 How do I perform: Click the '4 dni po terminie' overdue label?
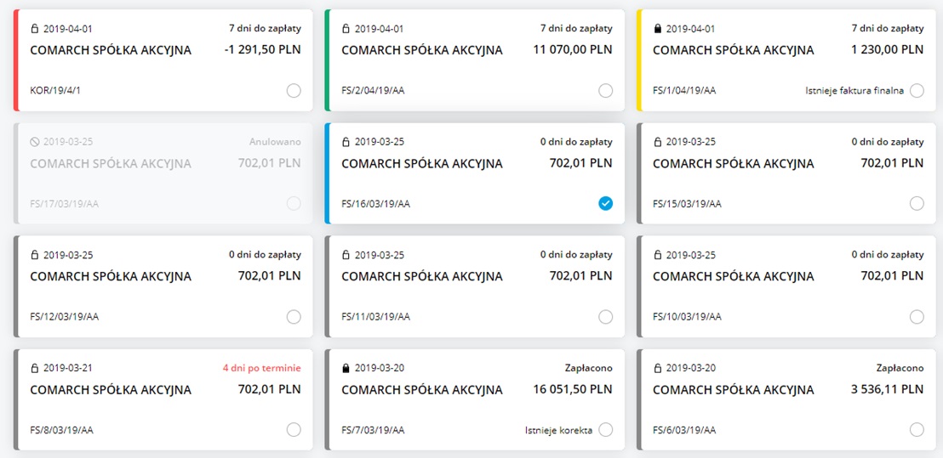[x=263, y=369]
